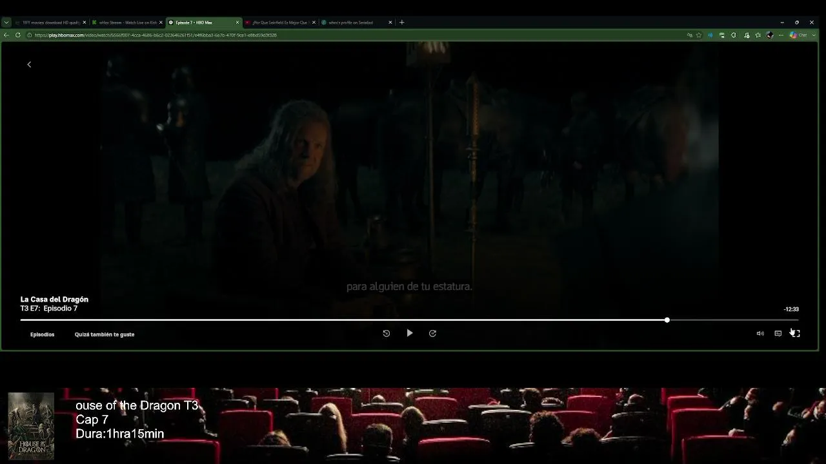Click the La Casa del Dragón title
This screenshot has width=826, height=464.
pos(54,300)
